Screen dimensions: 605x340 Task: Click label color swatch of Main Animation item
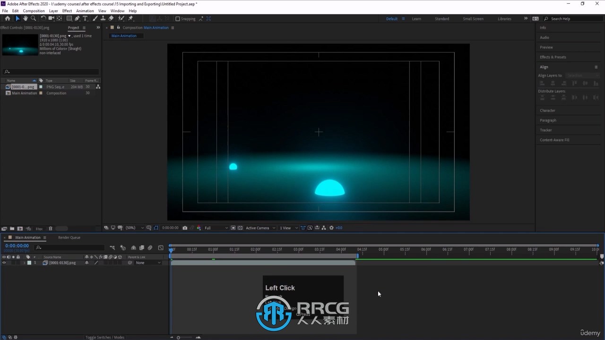(x=41, y=93)
